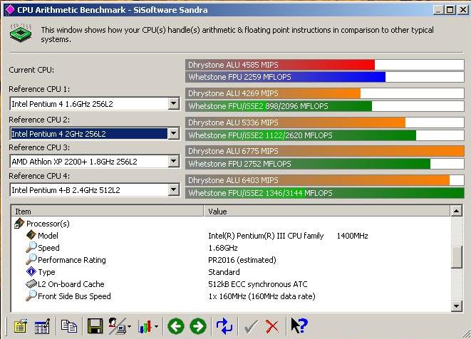This screenshot has width=471, height=339.
Task: Open the bar chart options icon
Action: click(145, 326)
